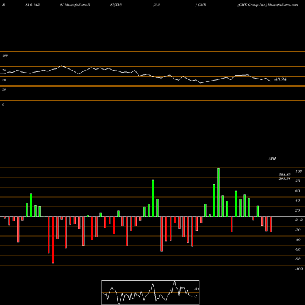Click the 208.89 price value

[285, 174]
